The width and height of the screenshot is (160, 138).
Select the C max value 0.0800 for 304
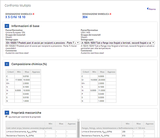click(102, 76)
